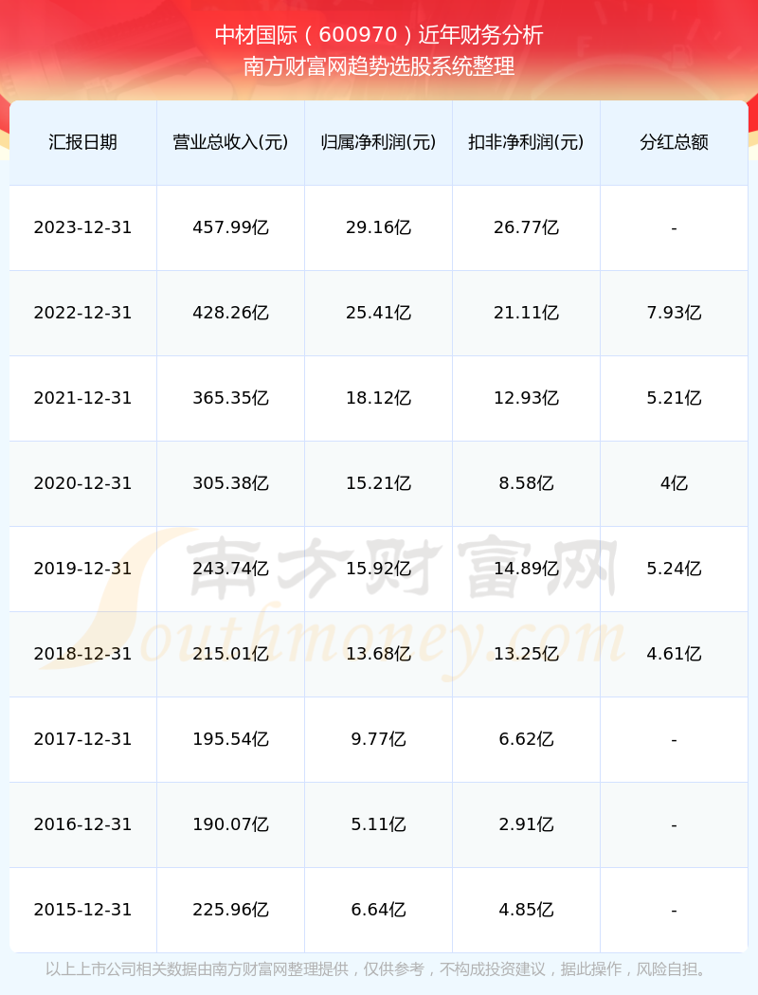Image resolution: width=758 pixels, height=995 pixels.
Task: Select the 2022-12-31 date cell
Action: (x=83, y=313)
